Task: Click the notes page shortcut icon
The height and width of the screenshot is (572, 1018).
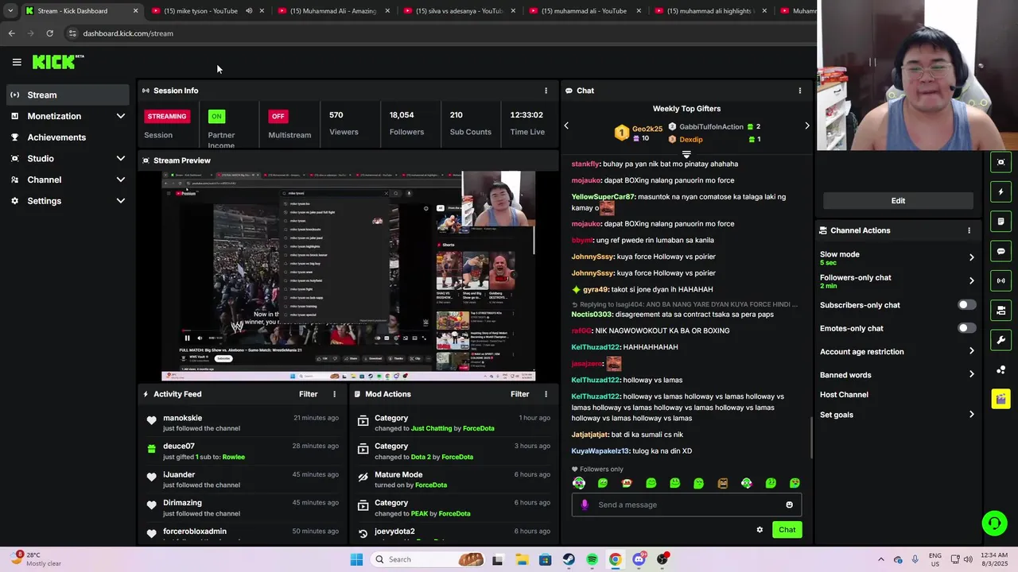Action: 1001,222
